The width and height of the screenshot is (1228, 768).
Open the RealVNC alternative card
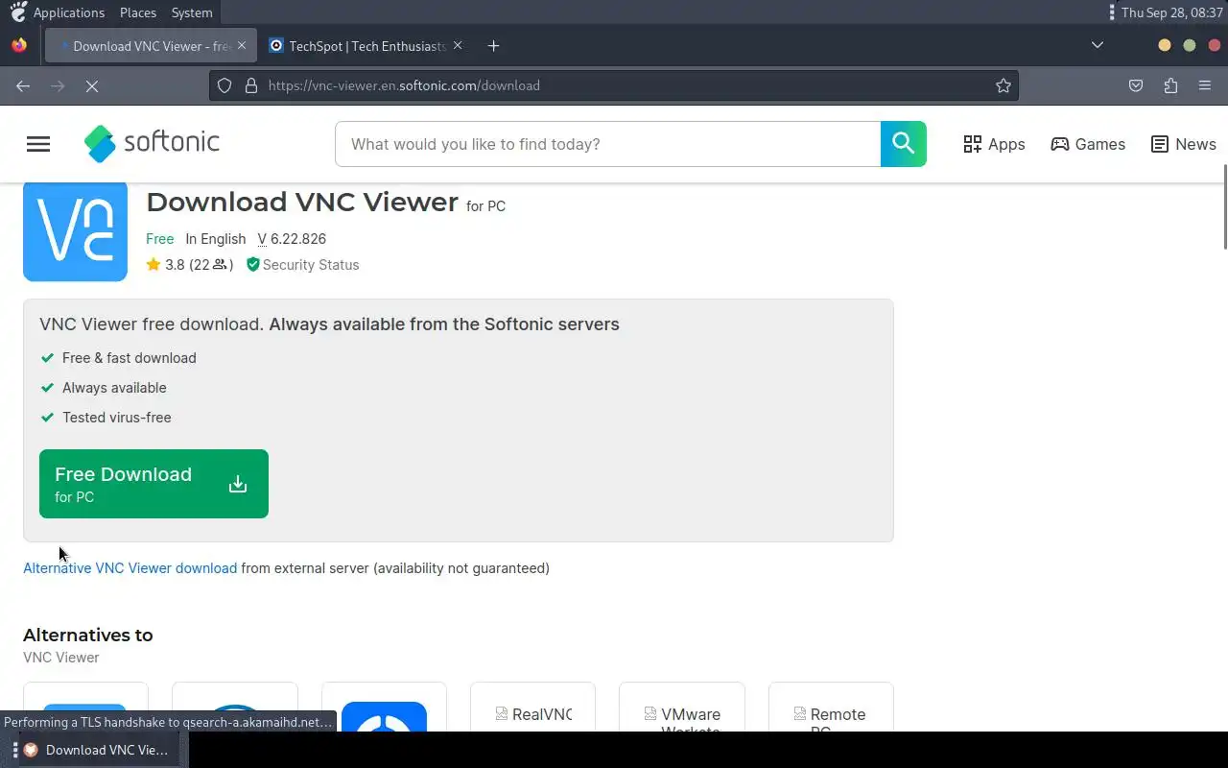pyautogui.click(x=532, y=707)
